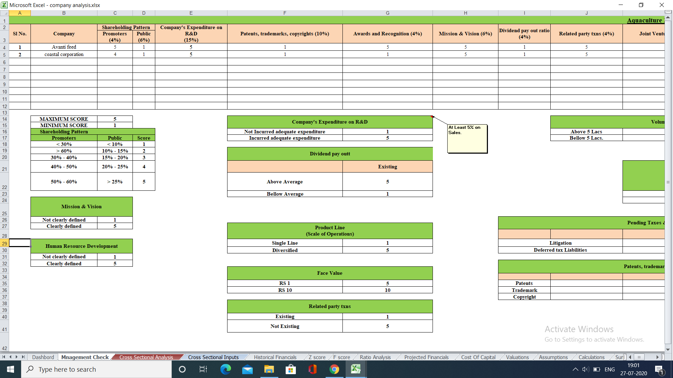Click the 'Above 5 Lacs' cell

click(586, 132)
